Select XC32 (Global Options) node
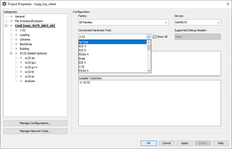 point(33,53)
